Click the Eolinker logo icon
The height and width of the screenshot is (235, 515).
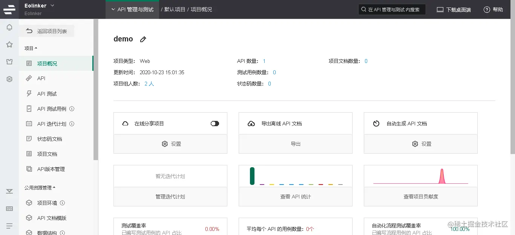9,9
